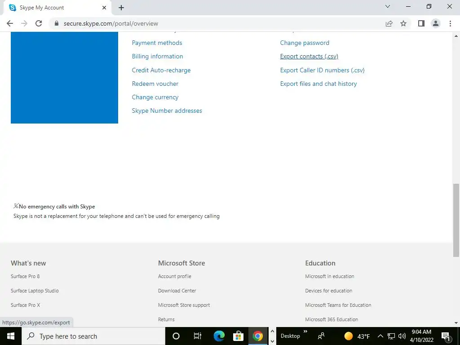Click scrollbar up arrow
This screenshot has width=460, height=345.
tap(456, 36)
